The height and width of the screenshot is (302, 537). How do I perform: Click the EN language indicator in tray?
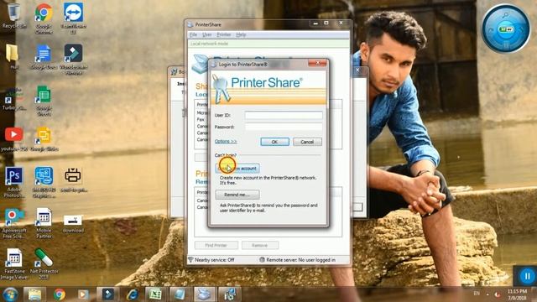point(477,294)
